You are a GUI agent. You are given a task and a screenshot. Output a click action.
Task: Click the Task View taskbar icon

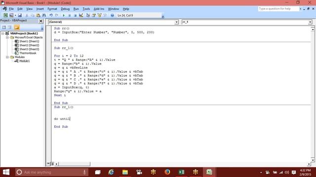tap(98, 172)
